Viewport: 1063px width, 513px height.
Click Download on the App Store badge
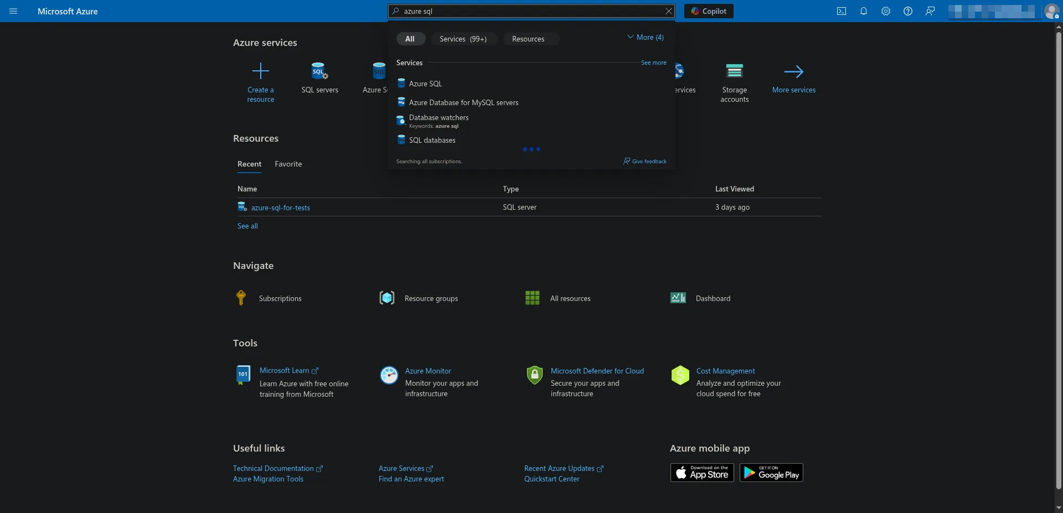click(x=702, y=473)
